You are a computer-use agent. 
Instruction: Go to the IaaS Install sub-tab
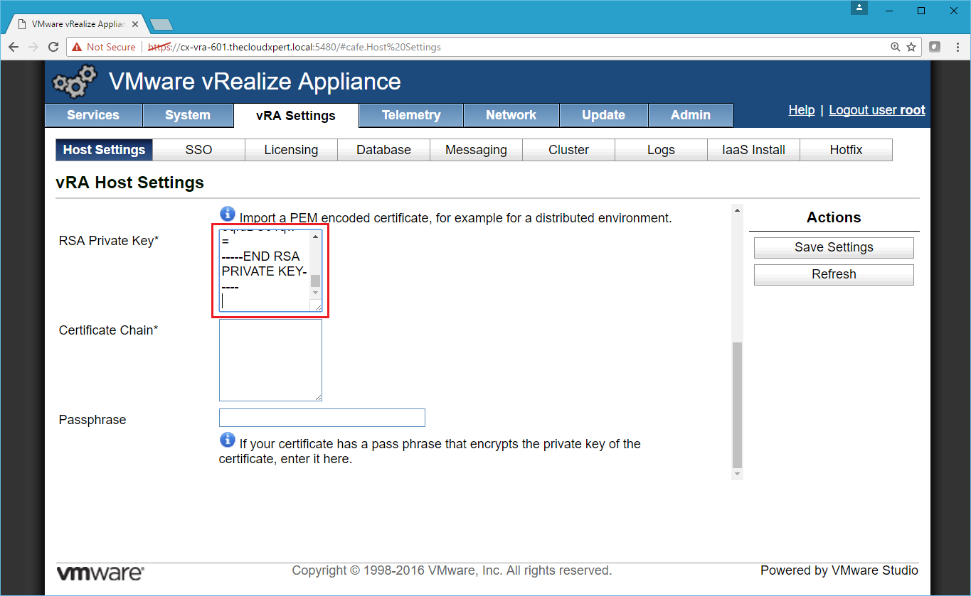753,150
